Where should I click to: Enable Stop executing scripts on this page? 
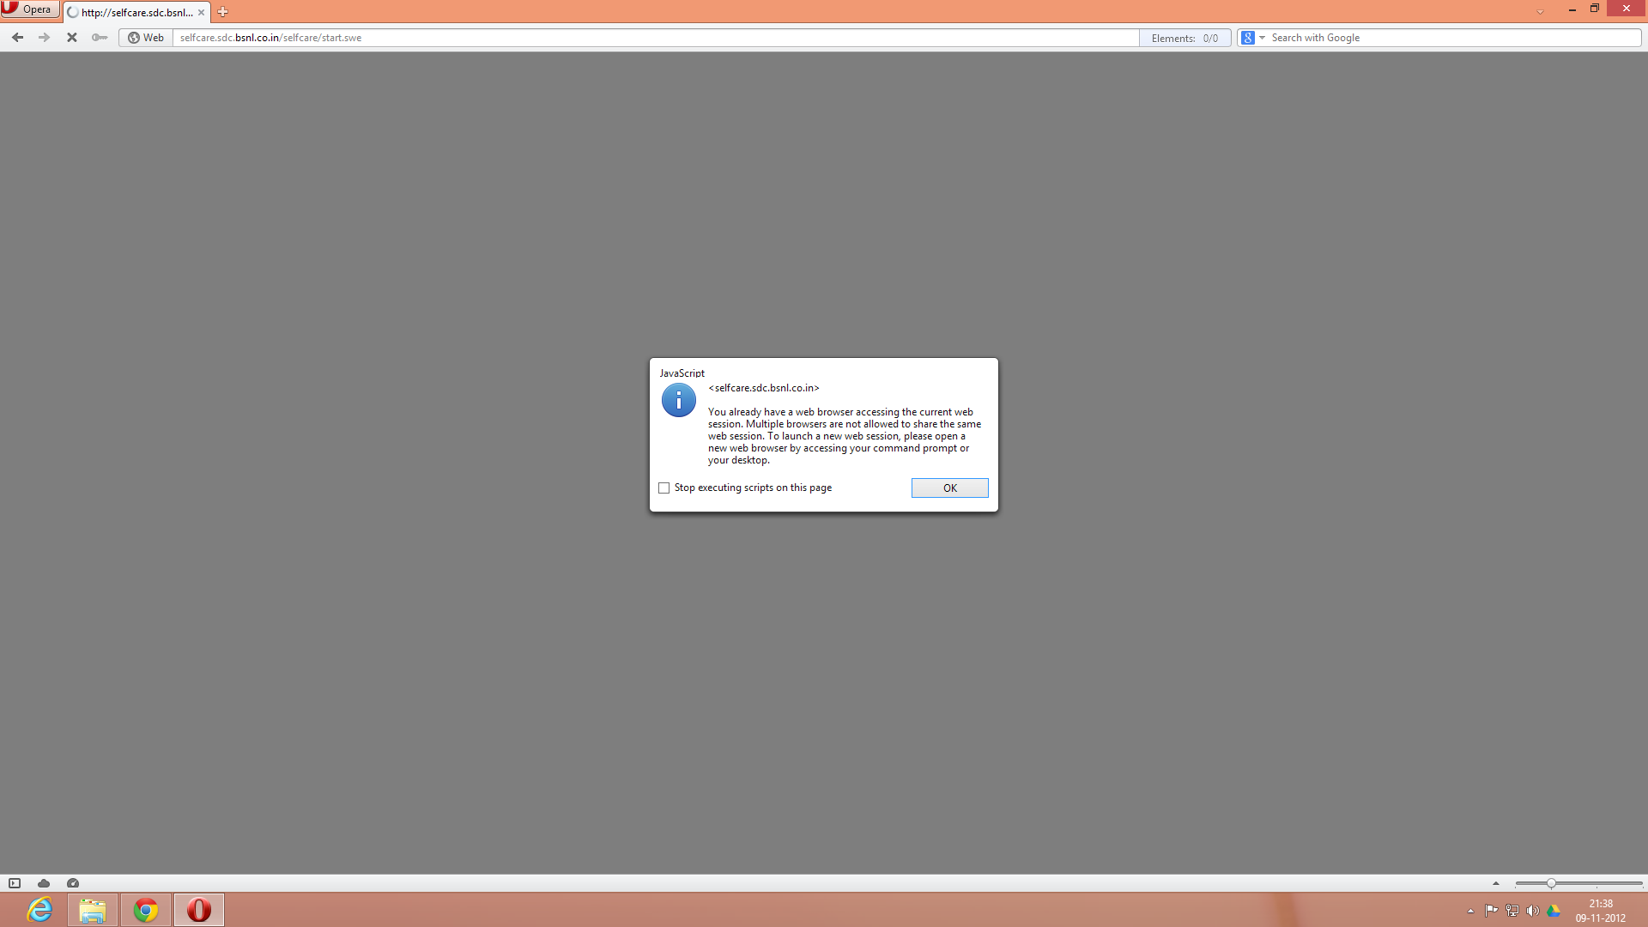click(x=663, y=488)
